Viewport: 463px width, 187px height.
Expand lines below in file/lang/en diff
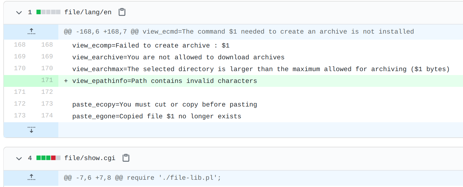(31, 130)
